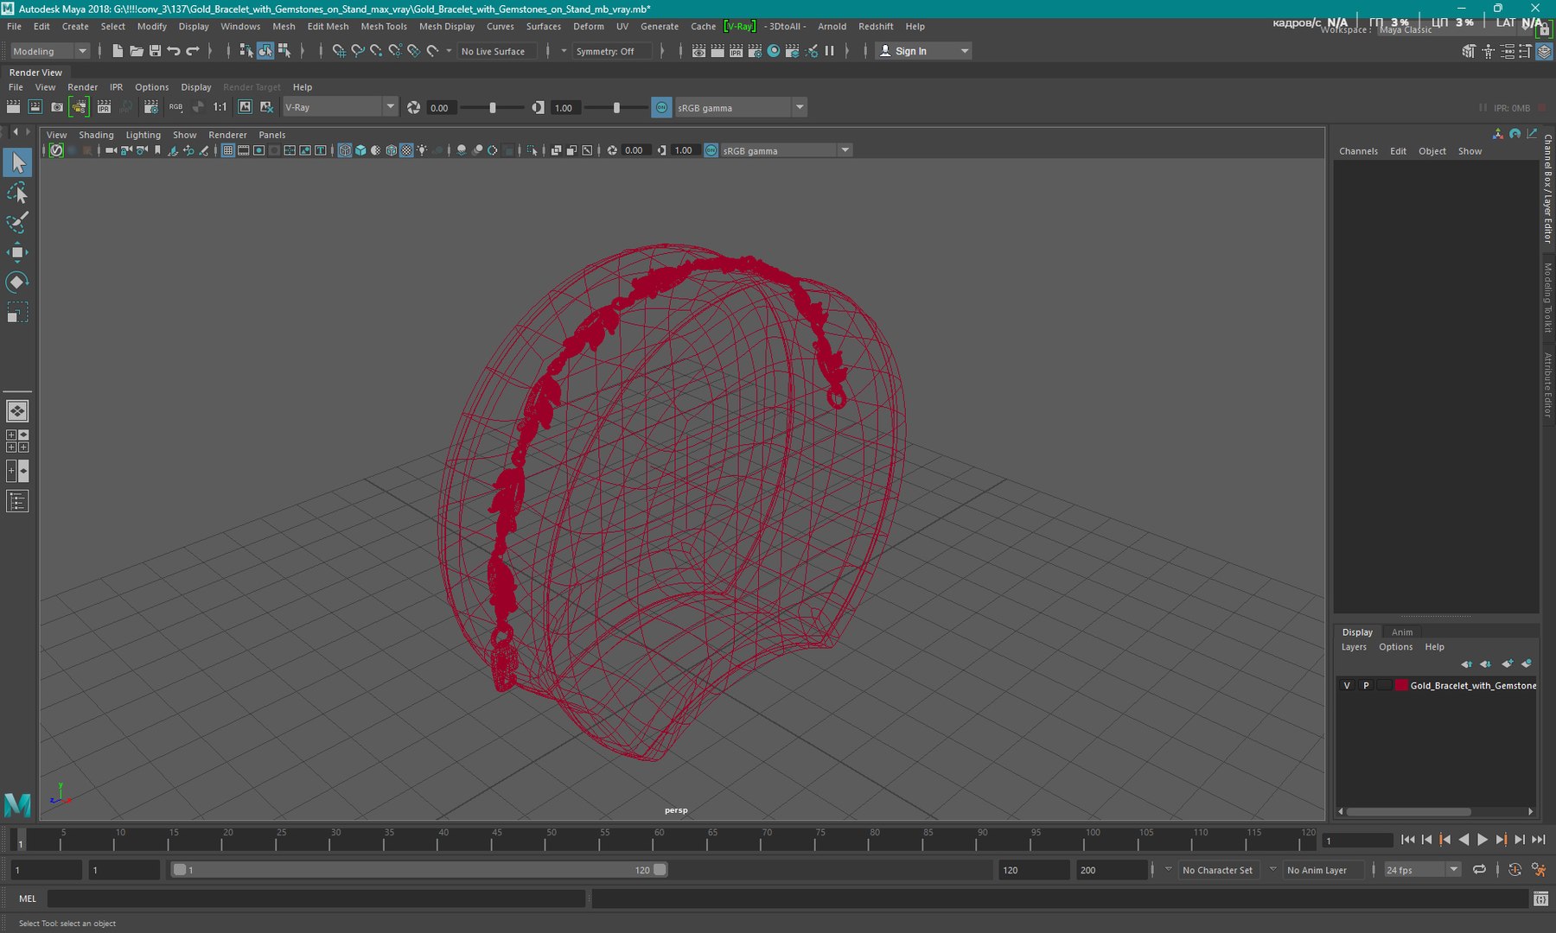Image resolution: width=1556 pixels, height=933 pixels.
Task: Click the Undo icon in status line
Action: [174, 51]
